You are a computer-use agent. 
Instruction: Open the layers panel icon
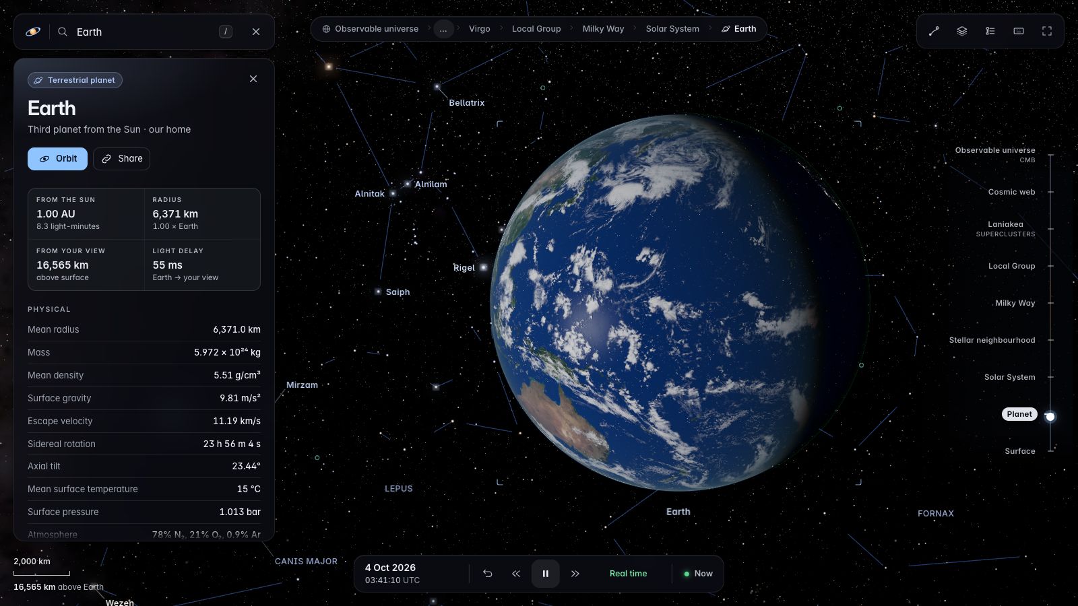(x=962, y=31)
